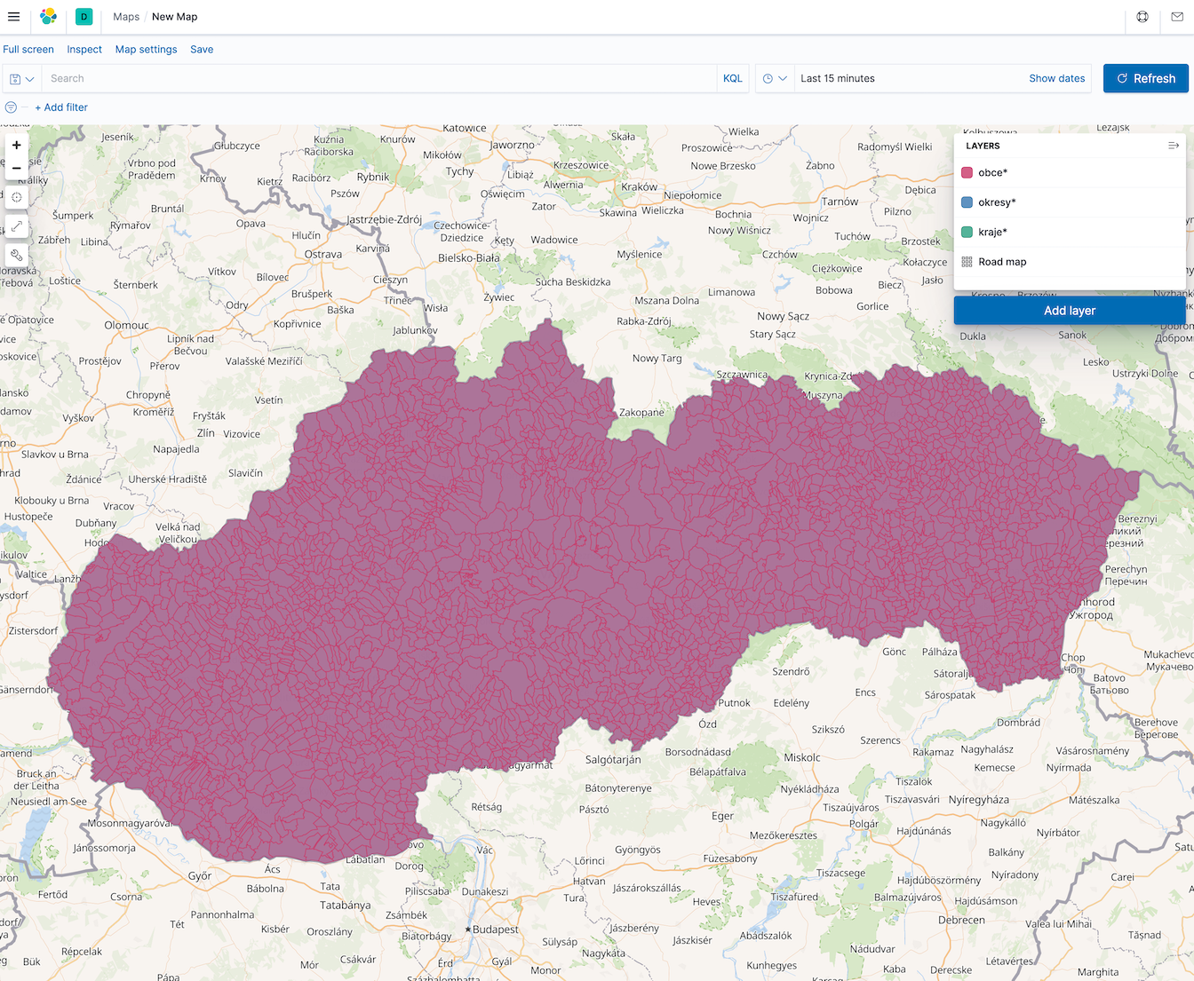This screenshot has width=1194, height=981.
Task: Open the map tools wrench icon
Action: tap(16, 254)
